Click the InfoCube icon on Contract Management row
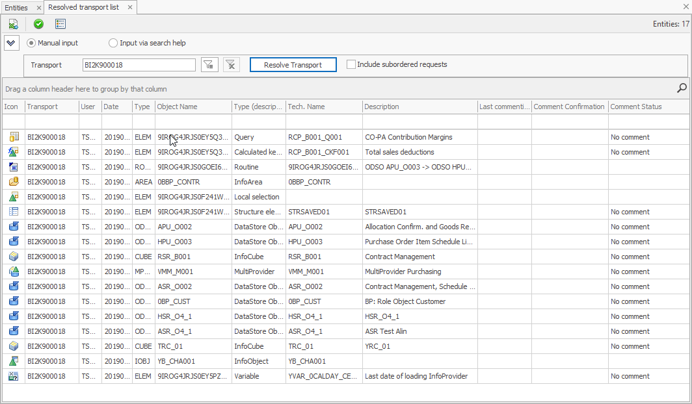Image resolution: width=692 pixels, height=404 pixels. click(x=12, y=256)
